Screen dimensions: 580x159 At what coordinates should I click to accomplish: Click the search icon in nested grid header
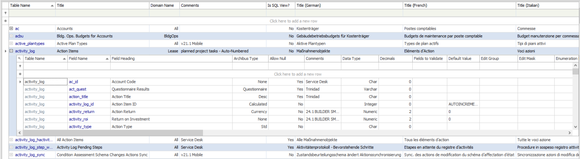coord(19,59)
